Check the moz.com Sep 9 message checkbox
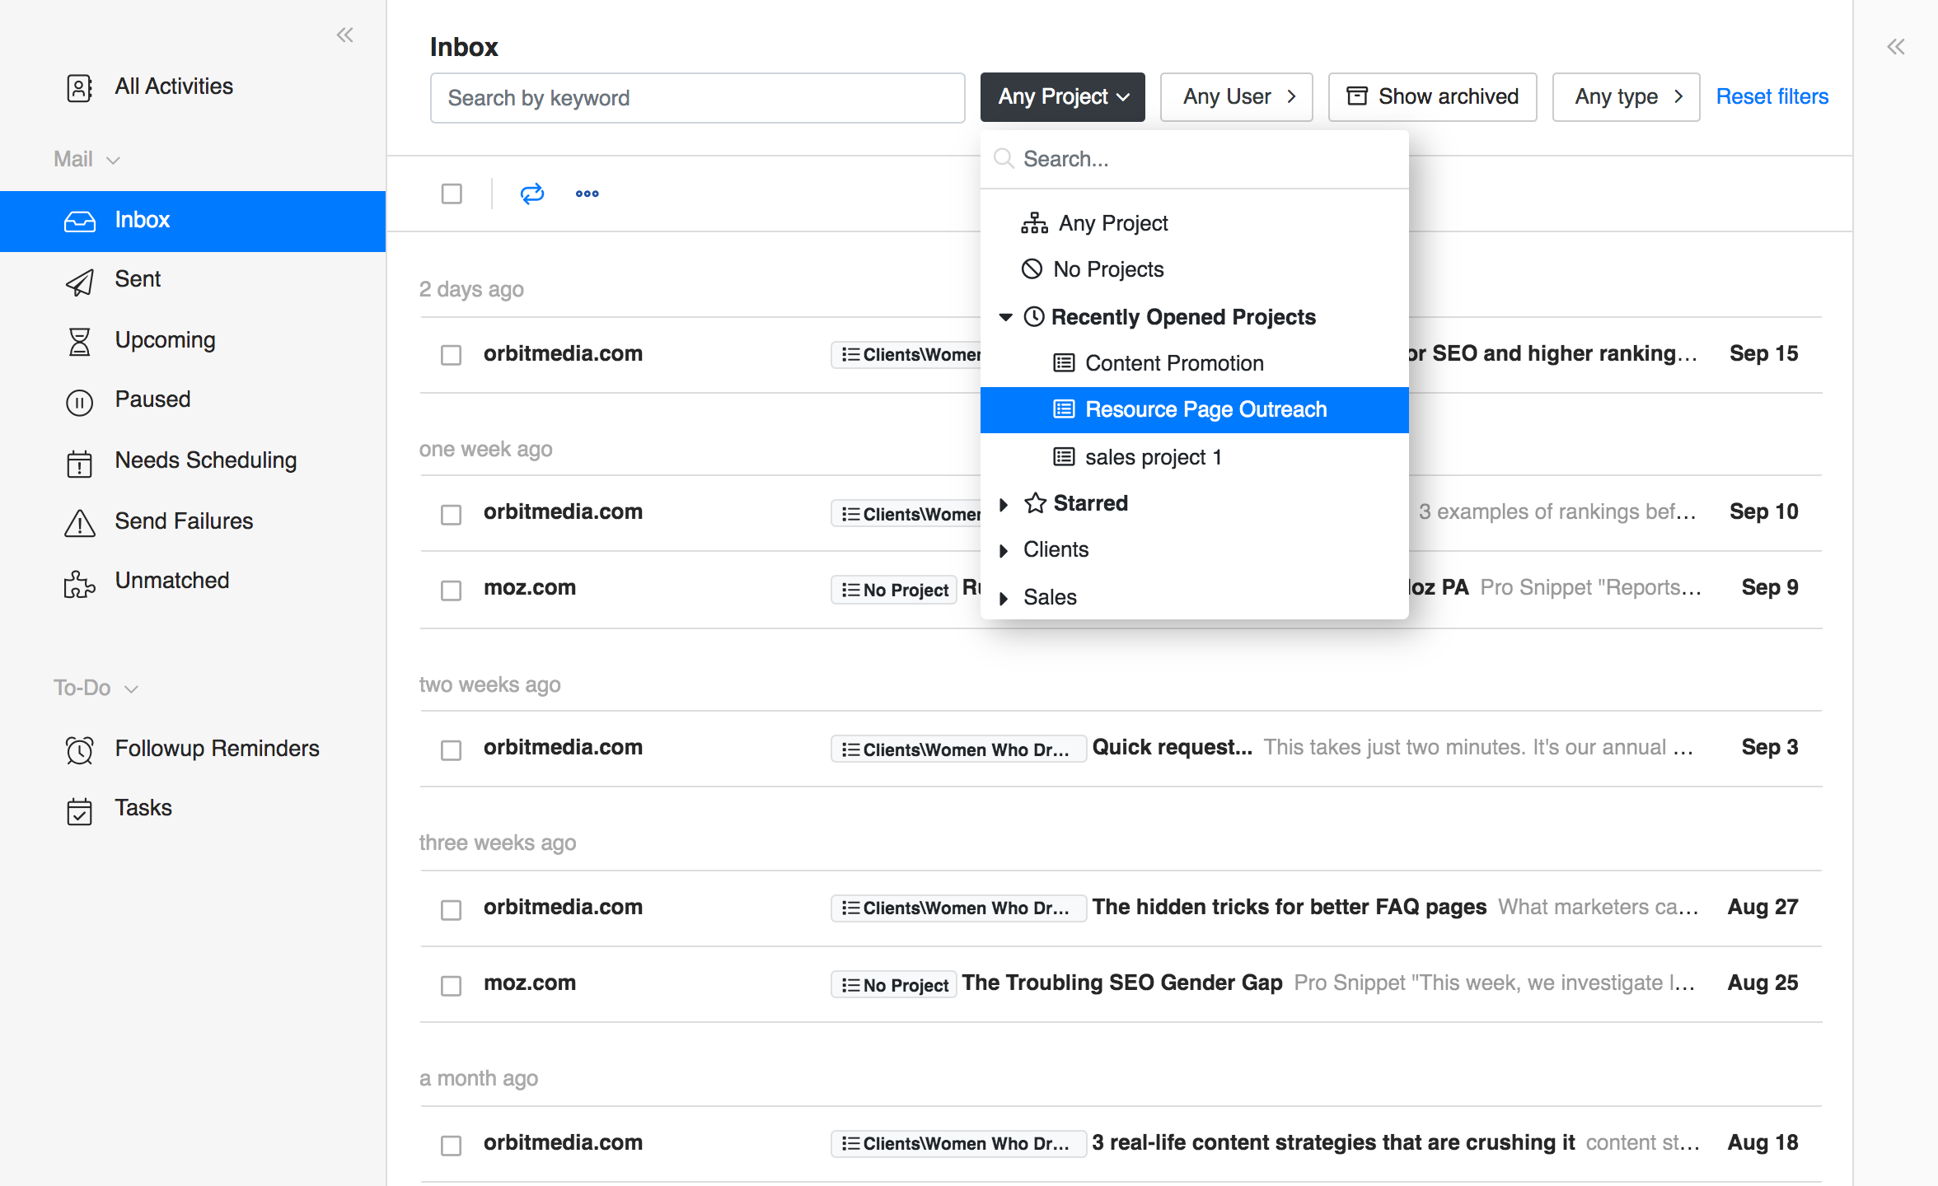Viewport: 1938px width, 1186px height. [451, 590]
